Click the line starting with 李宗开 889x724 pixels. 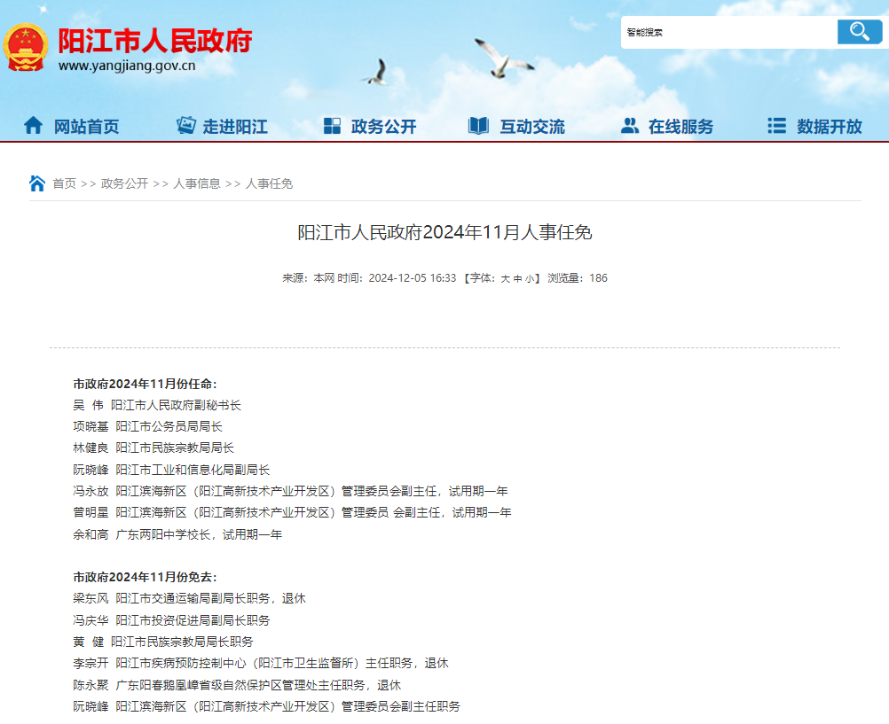pos(261,664)
